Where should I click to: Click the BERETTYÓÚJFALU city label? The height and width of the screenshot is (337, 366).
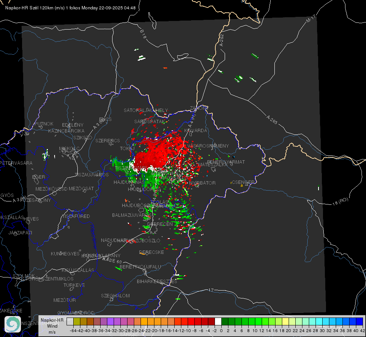pyautogui.click(x=140, y=267)
